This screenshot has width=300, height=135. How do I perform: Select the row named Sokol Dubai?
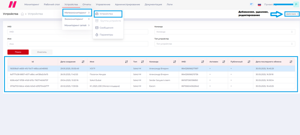click(x=151, y=80)
